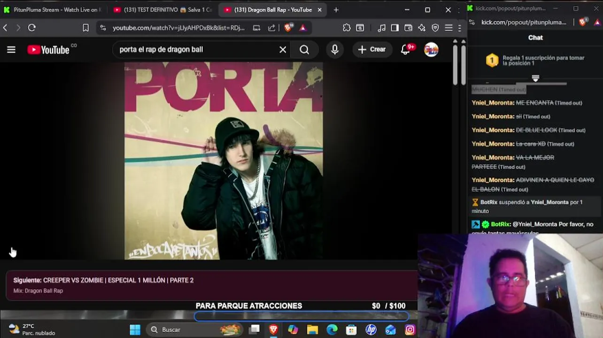The image size is (603, 338).
Task: Switch to the TEST DEFINITIVO tab
Action: pos(162,10)
